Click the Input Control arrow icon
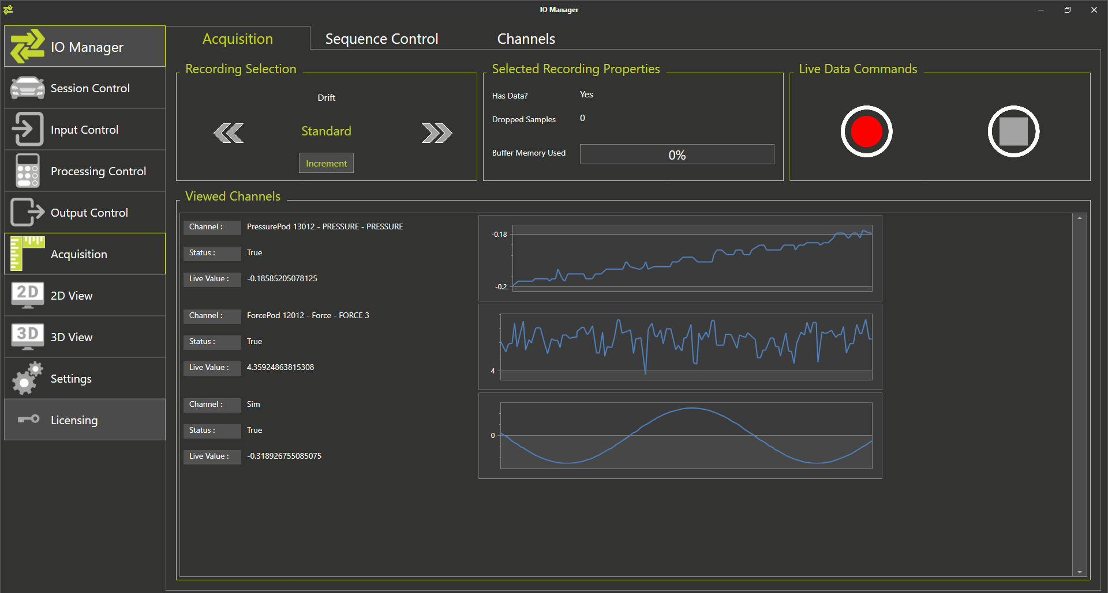This screenshot has width=1108, height=593. click(x=27, y=130)
